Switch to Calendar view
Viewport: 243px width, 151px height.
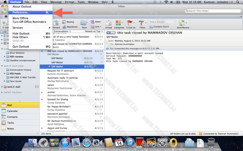(20, 111)
